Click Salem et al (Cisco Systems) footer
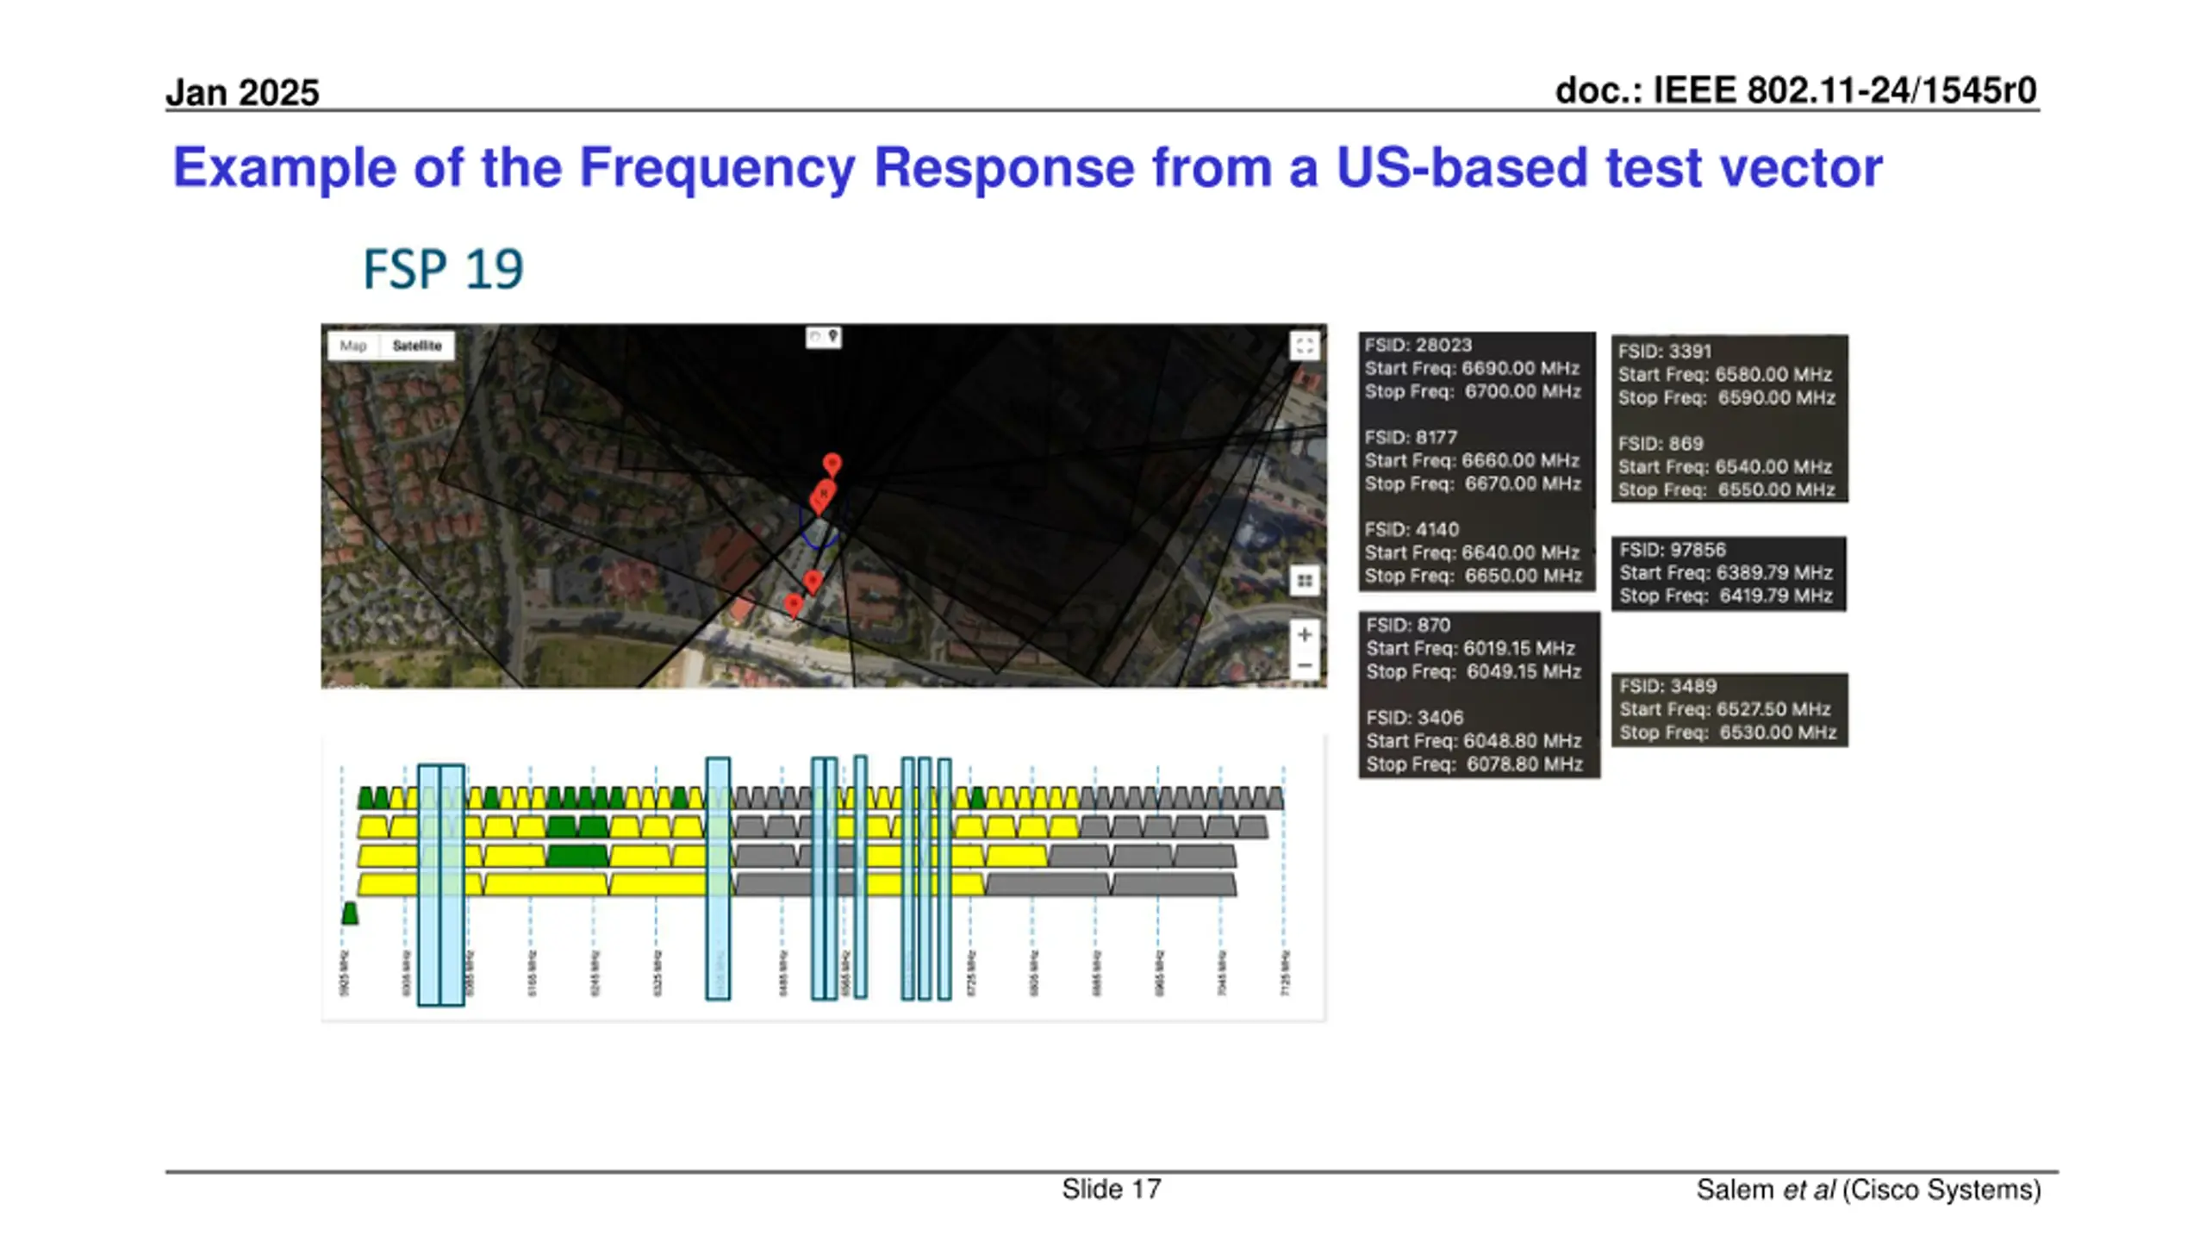Image resolution: width=2206 pixels, height=1241 pixels. [x=1868, y=1190]
